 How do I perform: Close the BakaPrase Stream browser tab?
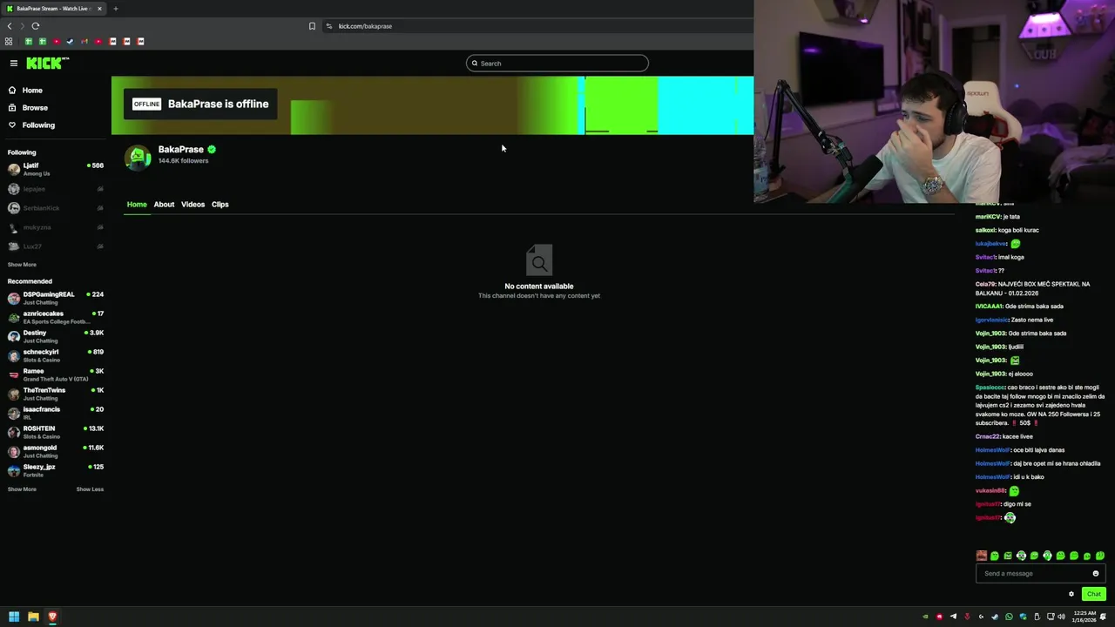click(x=99, y=9)
